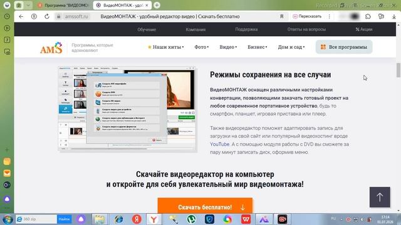The width and height of the screenshot is (401, 225).
Task: Expand the Фото menu
Action: coord(202,47)
